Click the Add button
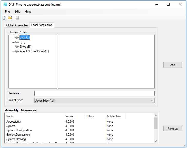Image resolution: width=187 pixels, height=148 pixels. (x=173, y=65)
